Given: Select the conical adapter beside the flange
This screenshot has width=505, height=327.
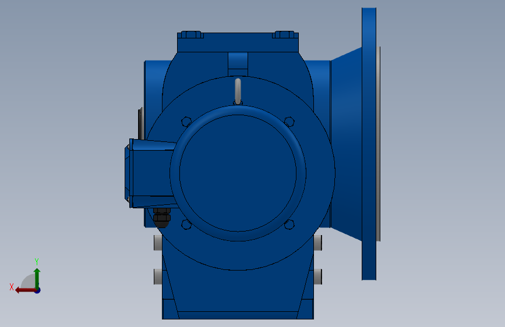Looking at the screenshot, I should [x=346, y=144].
